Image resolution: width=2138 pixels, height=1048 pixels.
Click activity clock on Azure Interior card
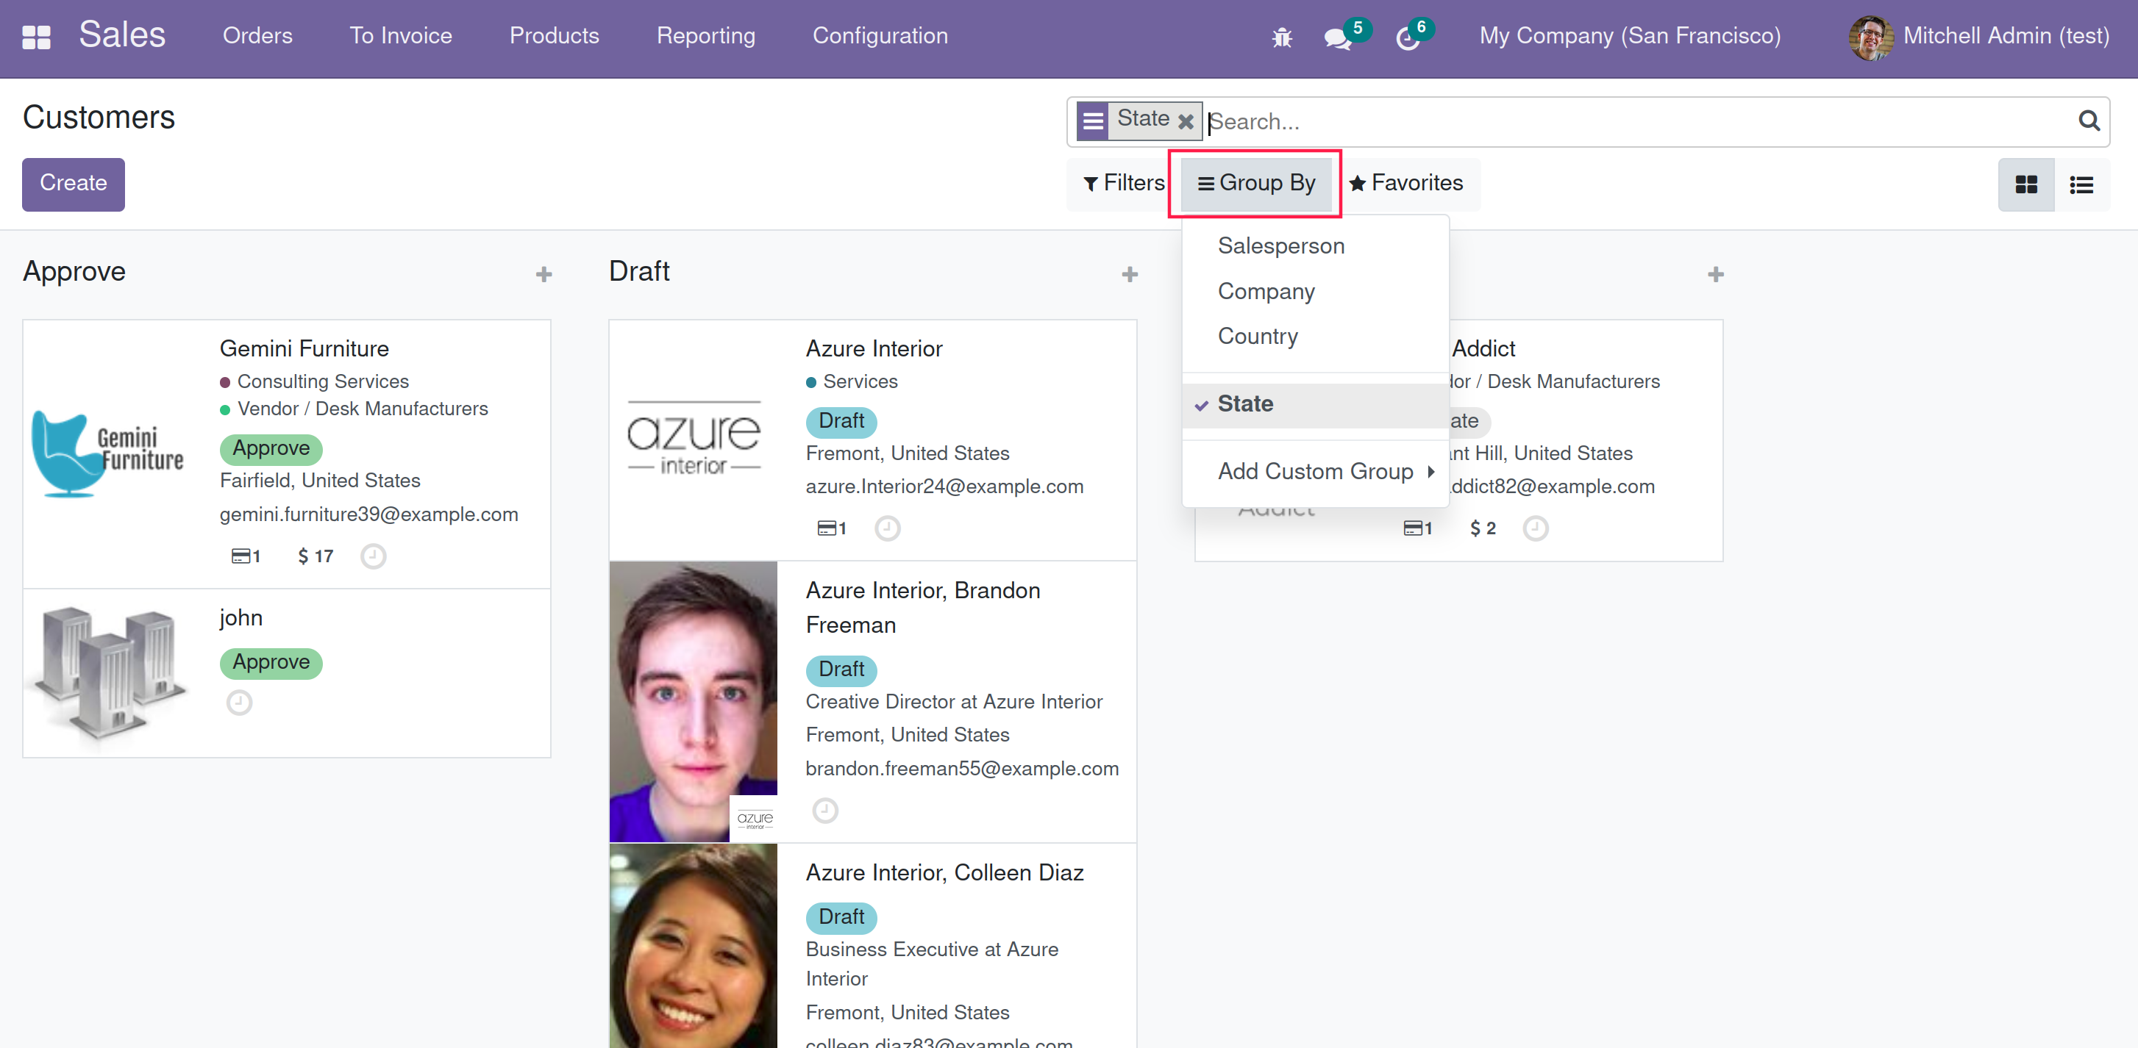(887, 528)
